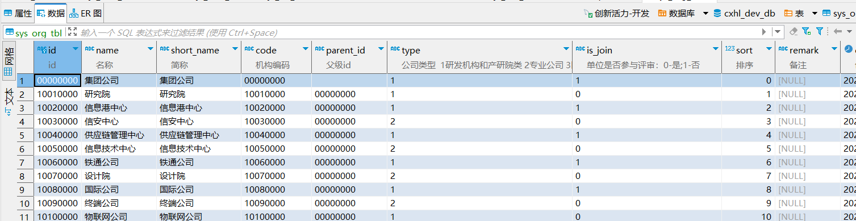
Task: Select the short_name cell 研究院
Action: (198, 94)
